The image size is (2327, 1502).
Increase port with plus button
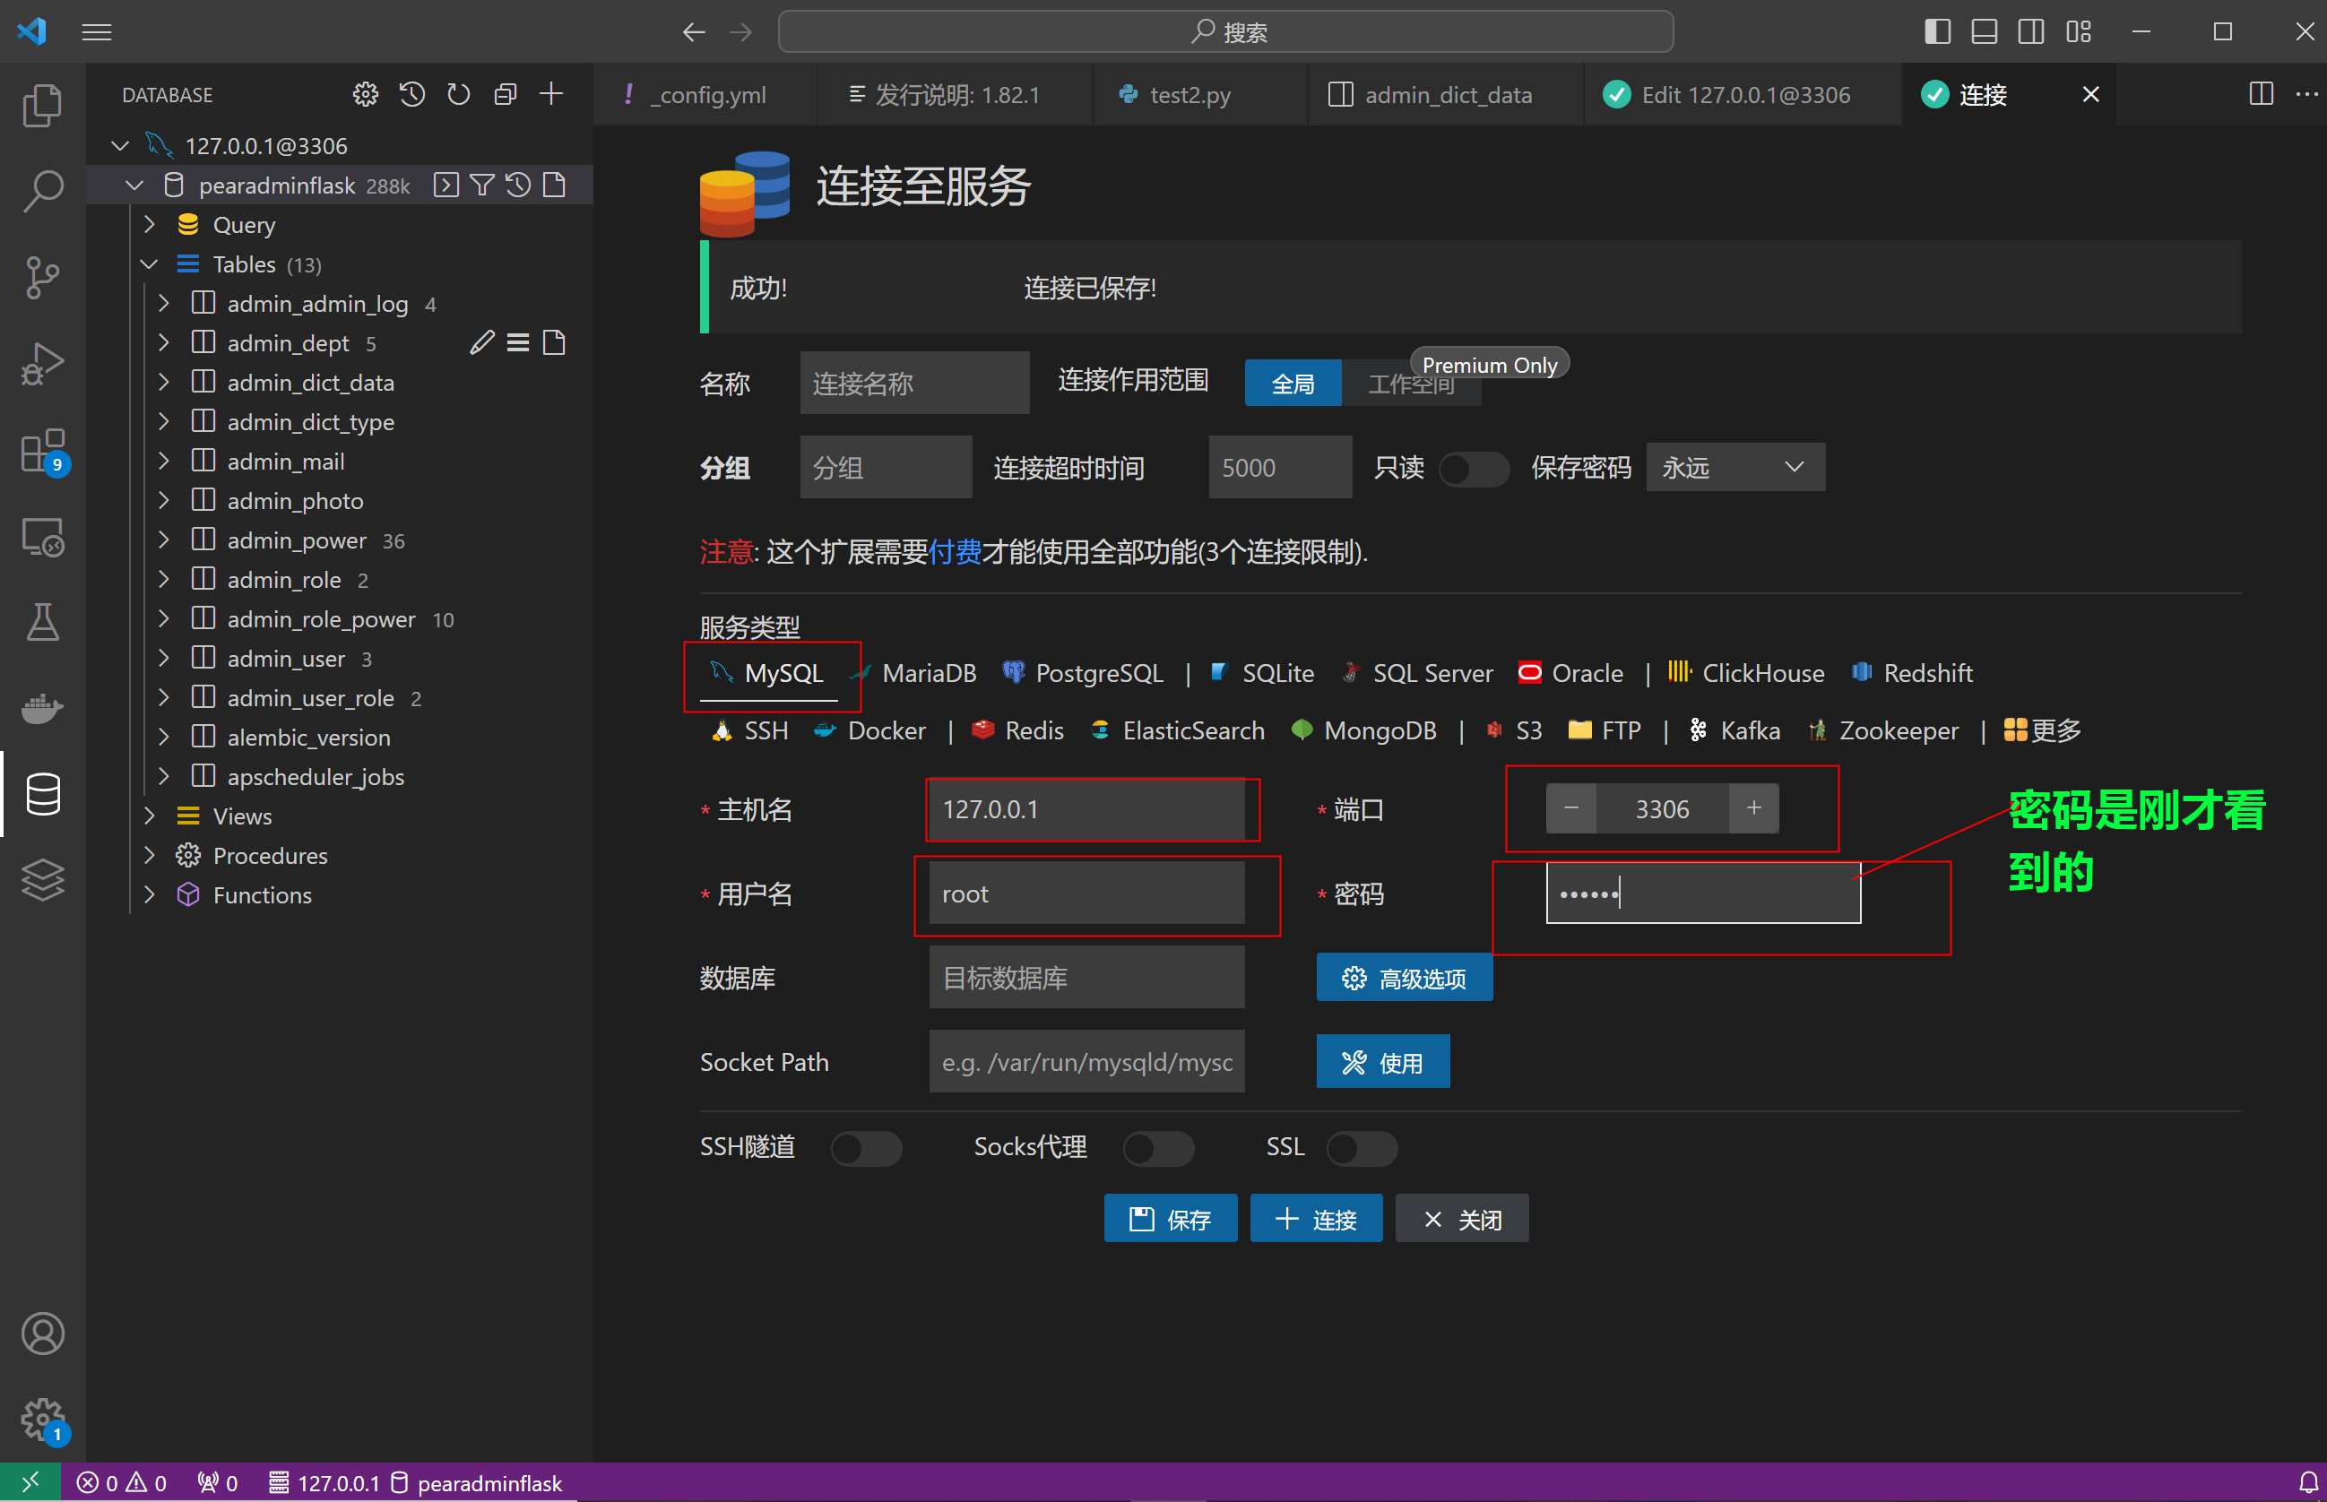(x=1753, y=809)
